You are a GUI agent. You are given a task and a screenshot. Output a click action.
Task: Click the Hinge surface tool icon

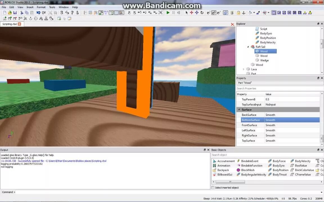305,13
